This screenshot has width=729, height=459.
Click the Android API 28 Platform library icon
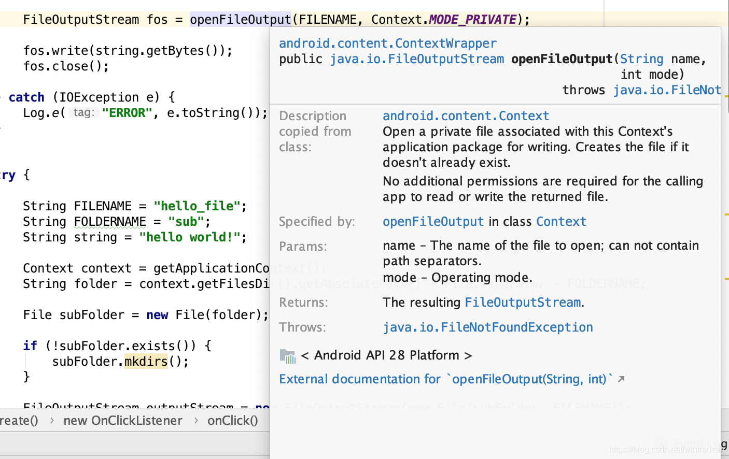[x=287, y=355]
